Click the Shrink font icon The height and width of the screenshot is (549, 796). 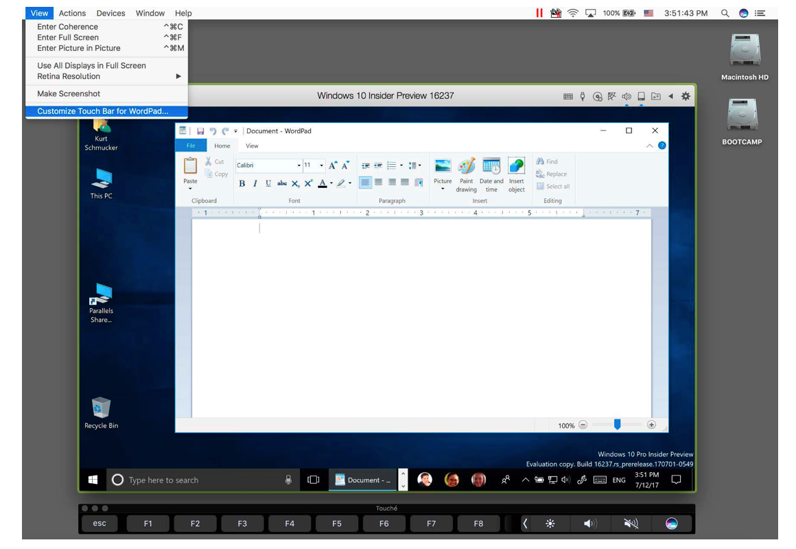346,165
